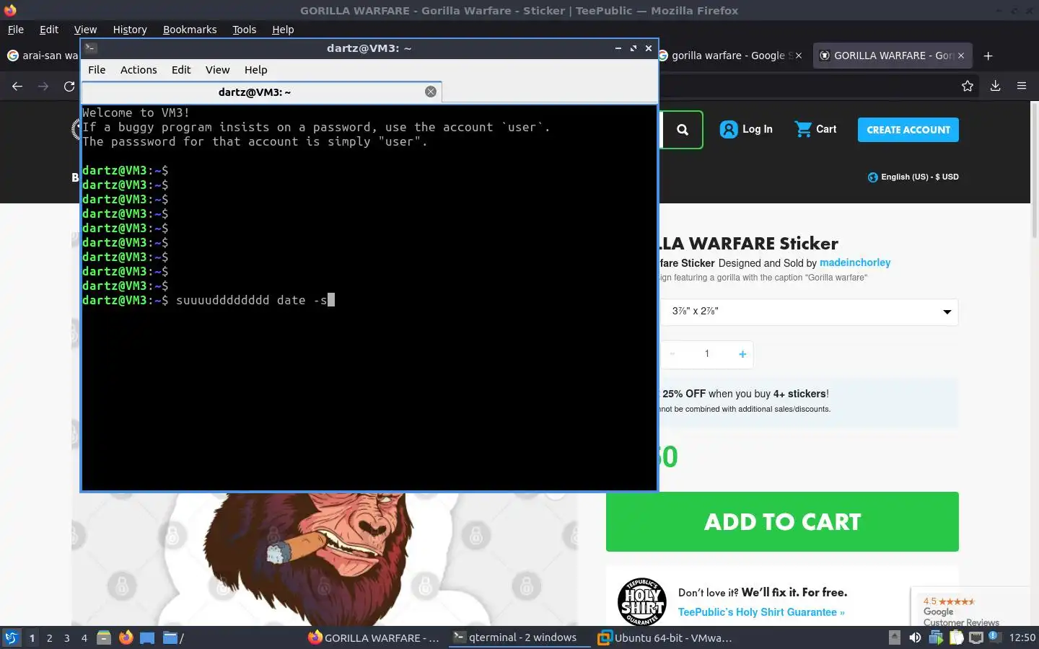Launch file manager from panel quicklaunch

pyautogui.click(x=104, y=637)
